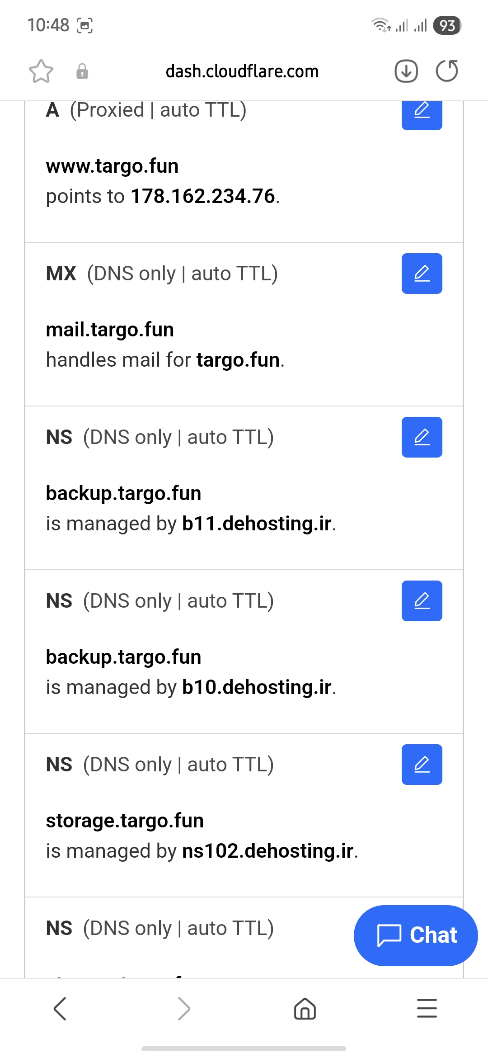Tap the ns102.dehosting.ir nameserver text

coord(267,851)
